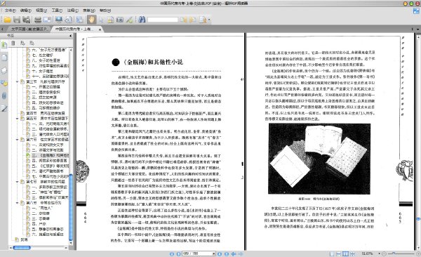Open the Attachments paperclip sidebar icon
This screenshot has width=421, height=257.
pyautogui.click(x=4, y=95)
